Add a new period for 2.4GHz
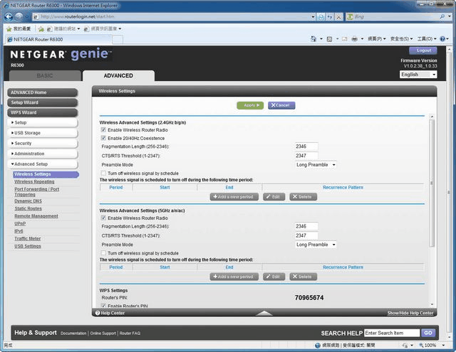 [234, 197]
